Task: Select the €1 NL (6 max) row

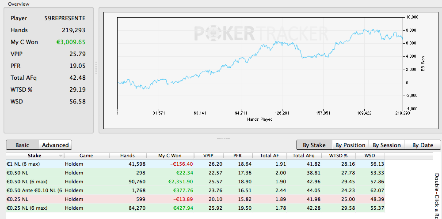Action: coord(195,164)
